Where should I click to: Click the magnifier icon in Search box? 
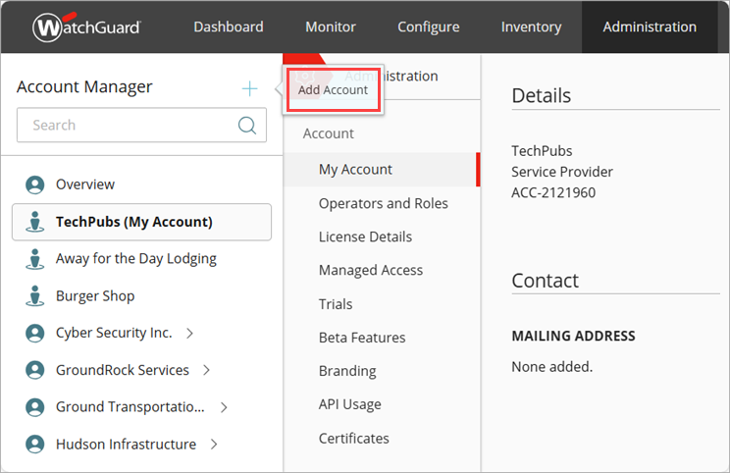click(x=246, y=125)
